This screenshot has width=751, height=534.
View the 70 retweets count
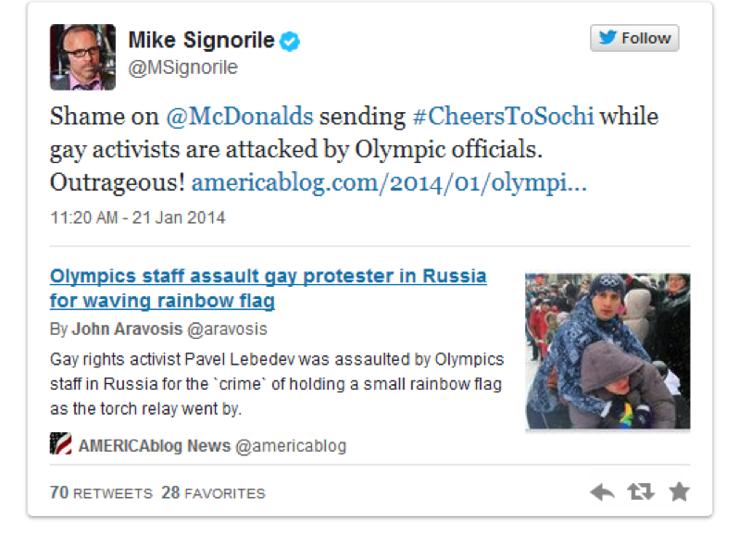(x=101, y=493)
